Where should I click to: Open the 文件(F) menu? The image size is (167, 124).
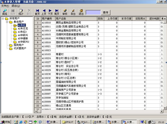[x=5, y=6]
